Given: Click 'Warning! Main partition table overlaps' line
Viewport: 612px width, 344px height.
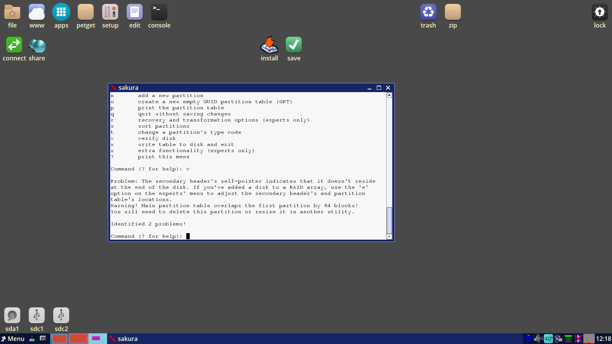Looking at the screenshot, I should (234, 206).
